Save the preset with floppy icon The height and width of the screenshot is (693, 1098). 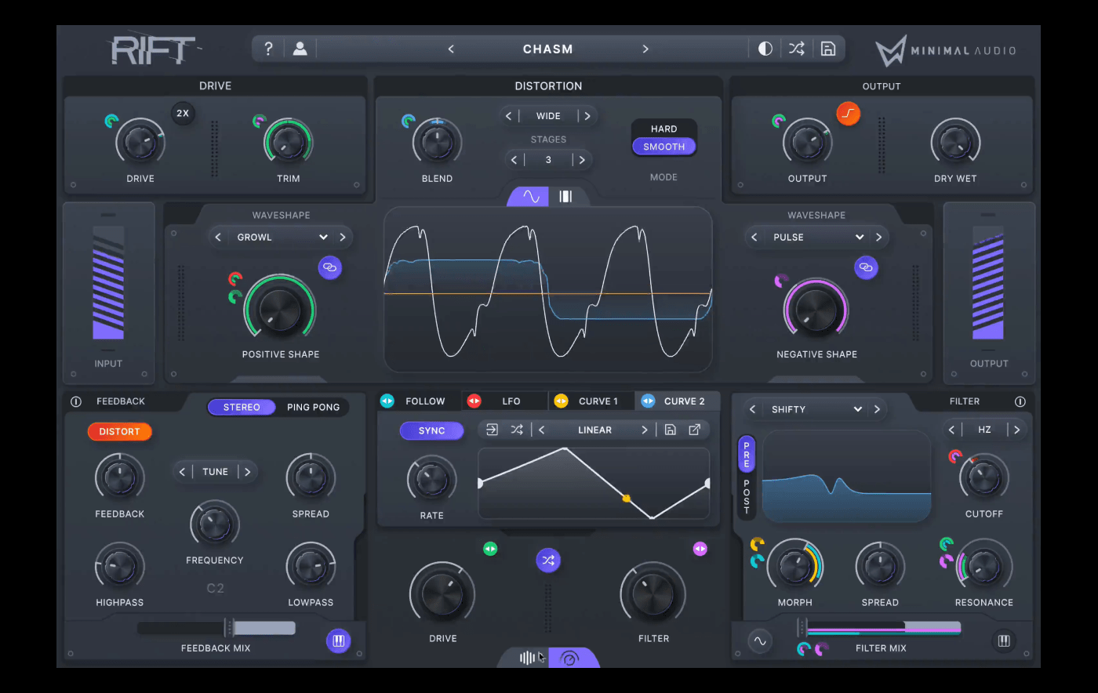(x=827, y=49)
